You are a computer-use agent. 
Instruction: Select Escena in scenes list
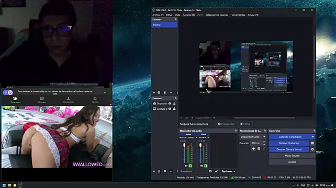click(x=164, y=25)
